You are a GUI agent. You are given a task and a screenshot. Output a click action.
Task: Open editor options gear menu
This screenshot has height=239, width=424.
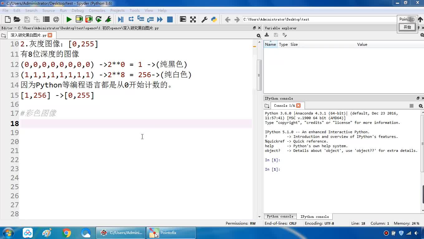(x=258, y=35)
